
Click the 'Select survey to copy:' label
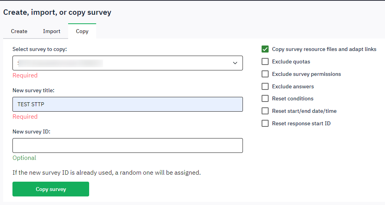(40, 49)
